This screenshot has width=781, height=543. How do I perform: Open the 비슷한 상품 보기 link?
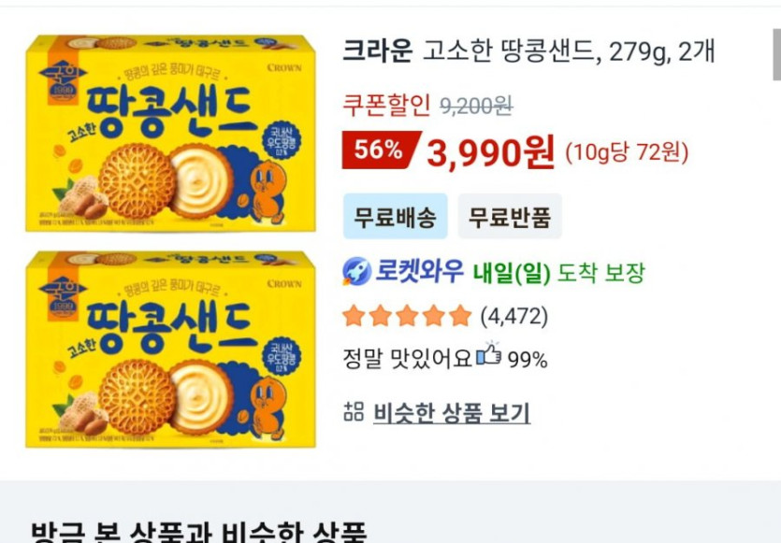coord(451,412)
